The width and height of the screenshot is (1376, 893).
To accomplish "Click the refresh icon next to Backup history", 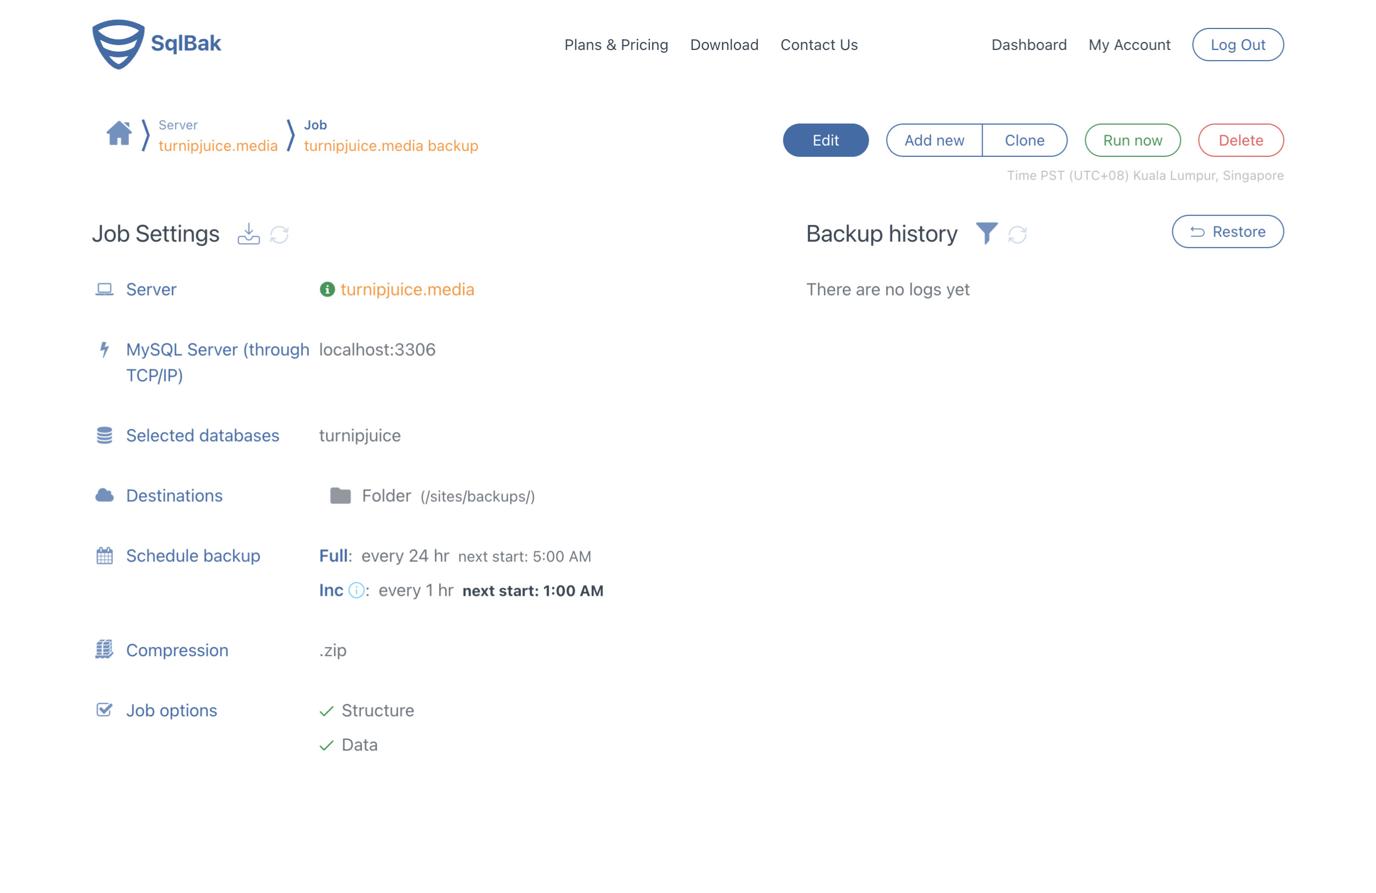I will point(1017,234).
